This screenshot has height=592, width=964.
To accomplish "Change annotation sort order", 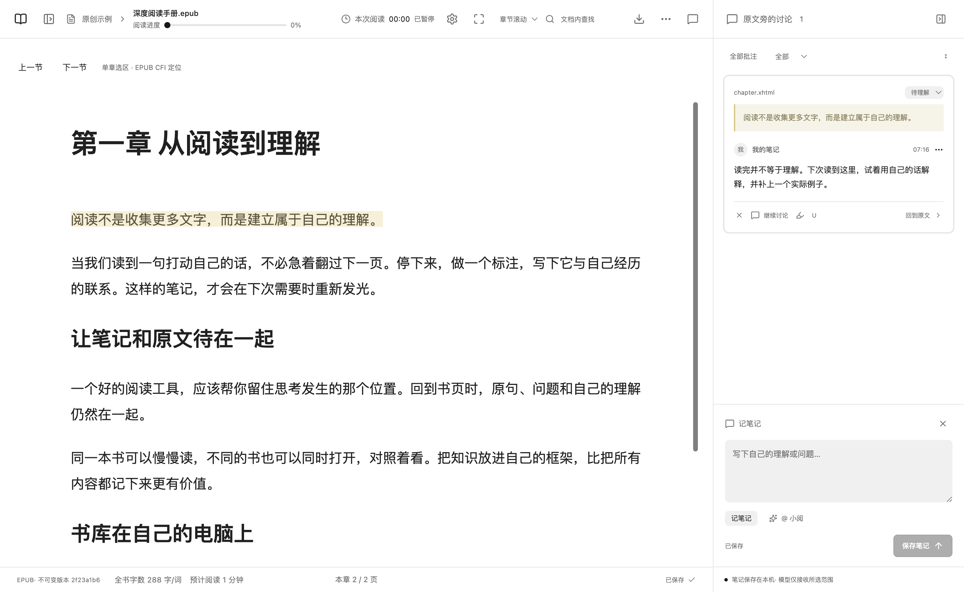I will tap(946, 56).
